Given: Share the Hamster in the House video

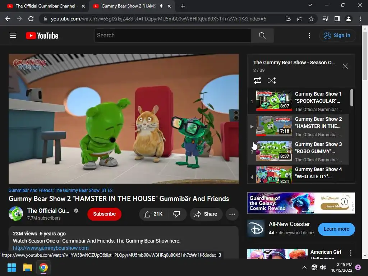Looking at the screenshot, I should [x=206, y=214].
